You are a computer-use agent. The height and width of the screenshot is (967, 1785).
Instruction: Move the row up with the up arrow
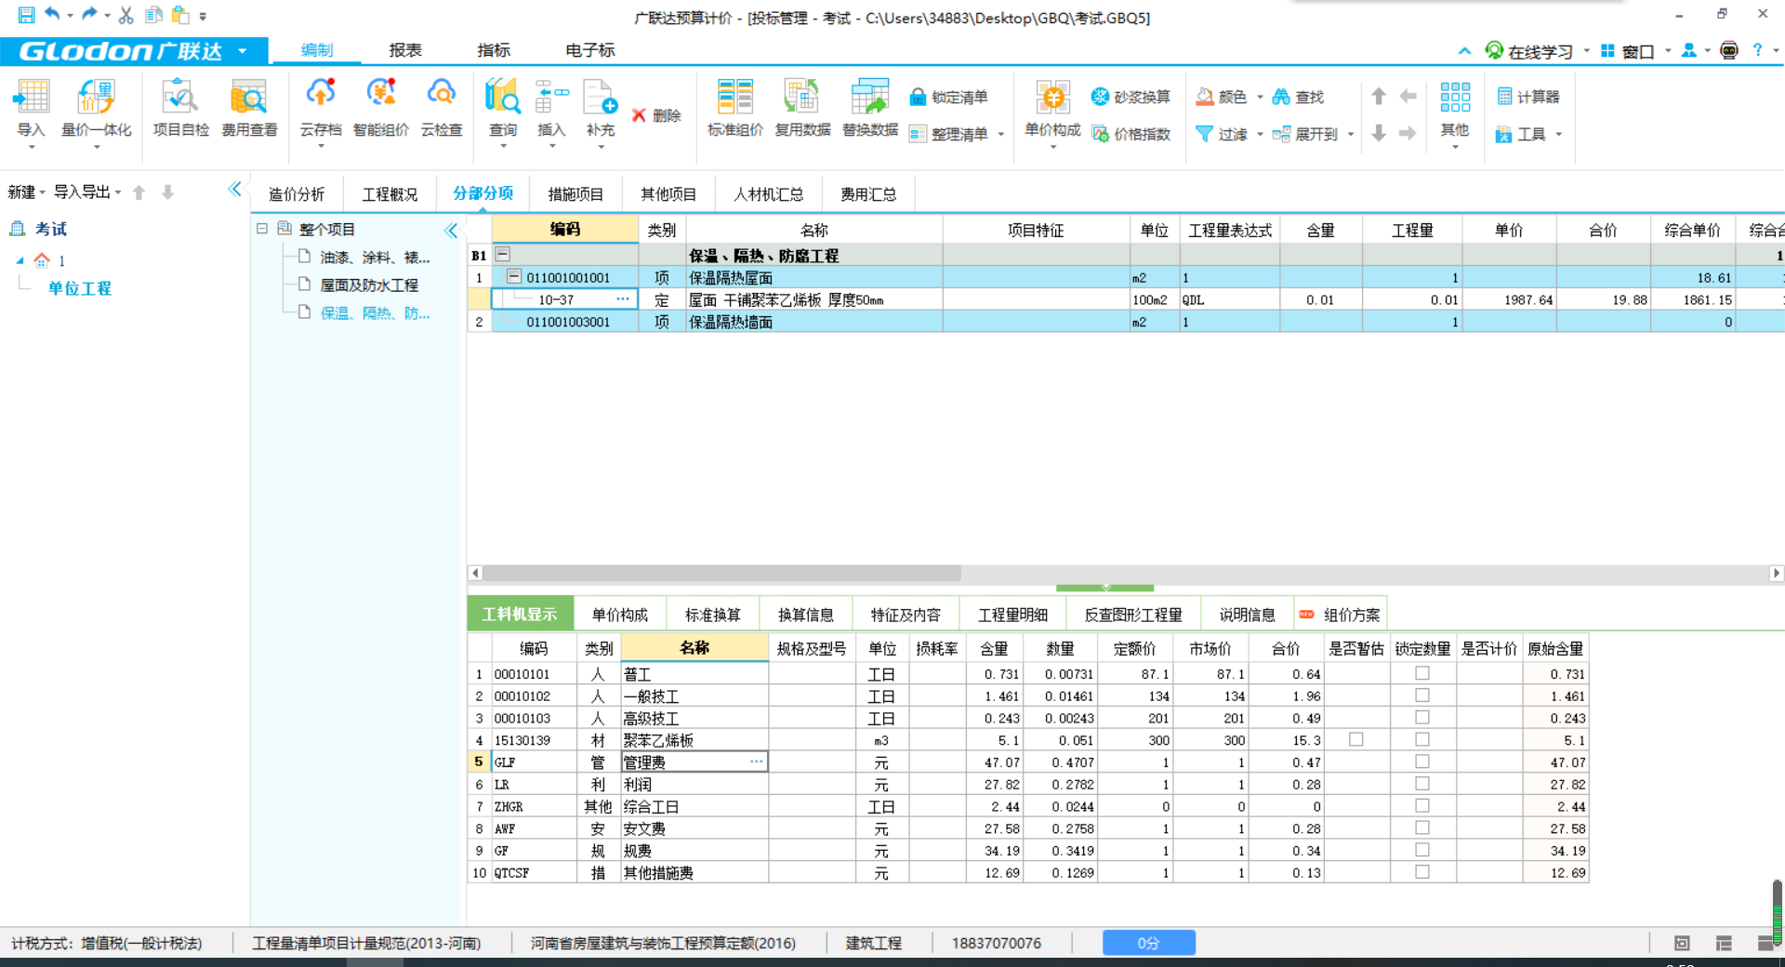pos(1379,96)
